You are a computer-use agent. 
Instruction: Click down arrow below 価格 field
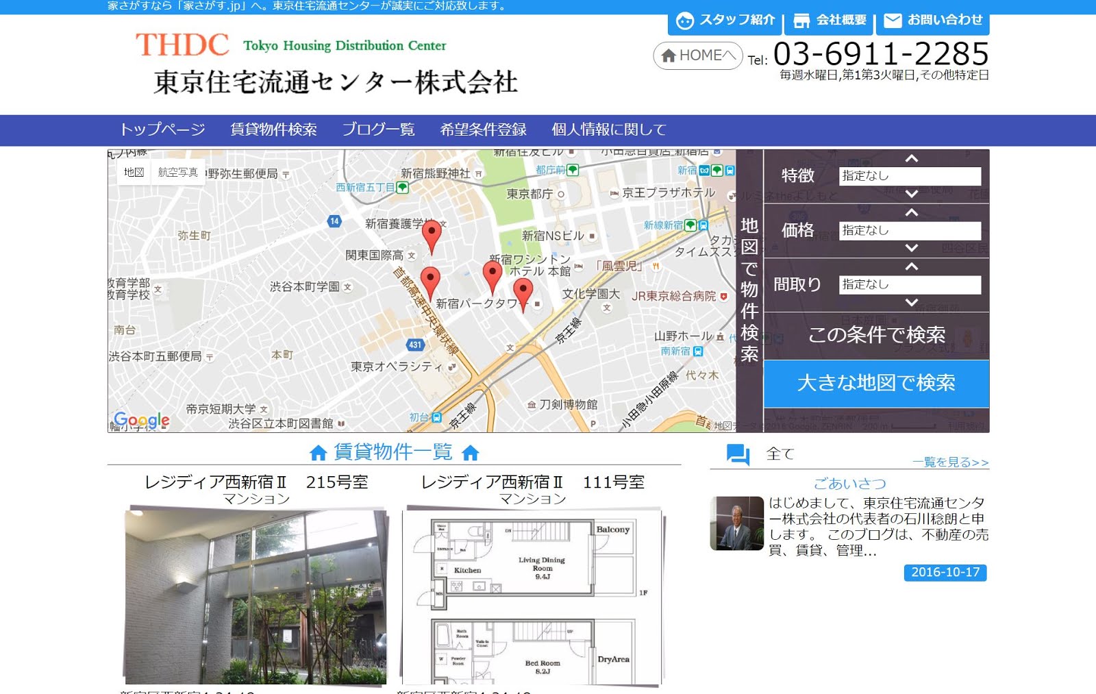coord(911,248)
